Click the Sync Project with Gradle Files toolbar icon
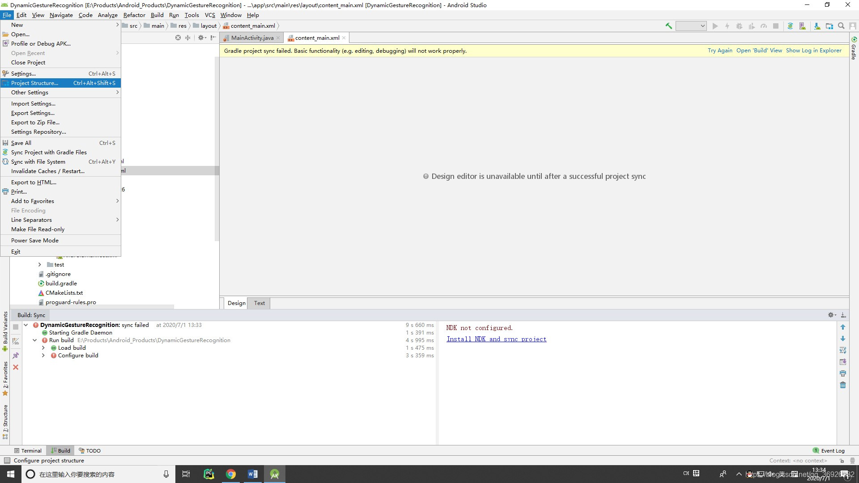The image size is (859, 483). (790, 26)
